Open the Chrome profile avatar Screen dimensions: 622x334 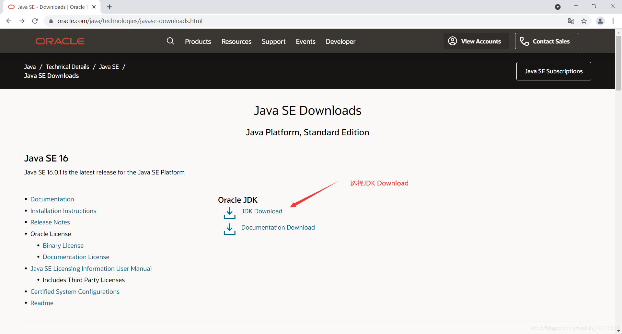coord(600,21)
